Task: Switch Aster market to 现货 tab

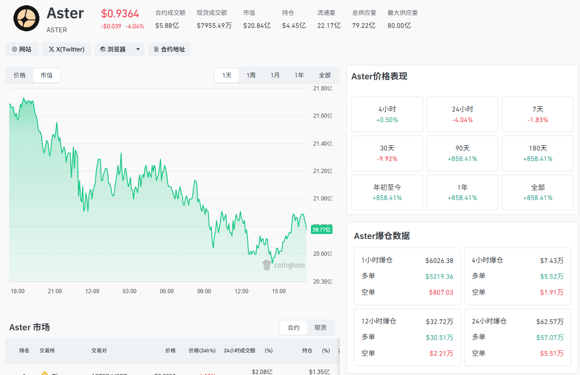Action: [321, 327]
